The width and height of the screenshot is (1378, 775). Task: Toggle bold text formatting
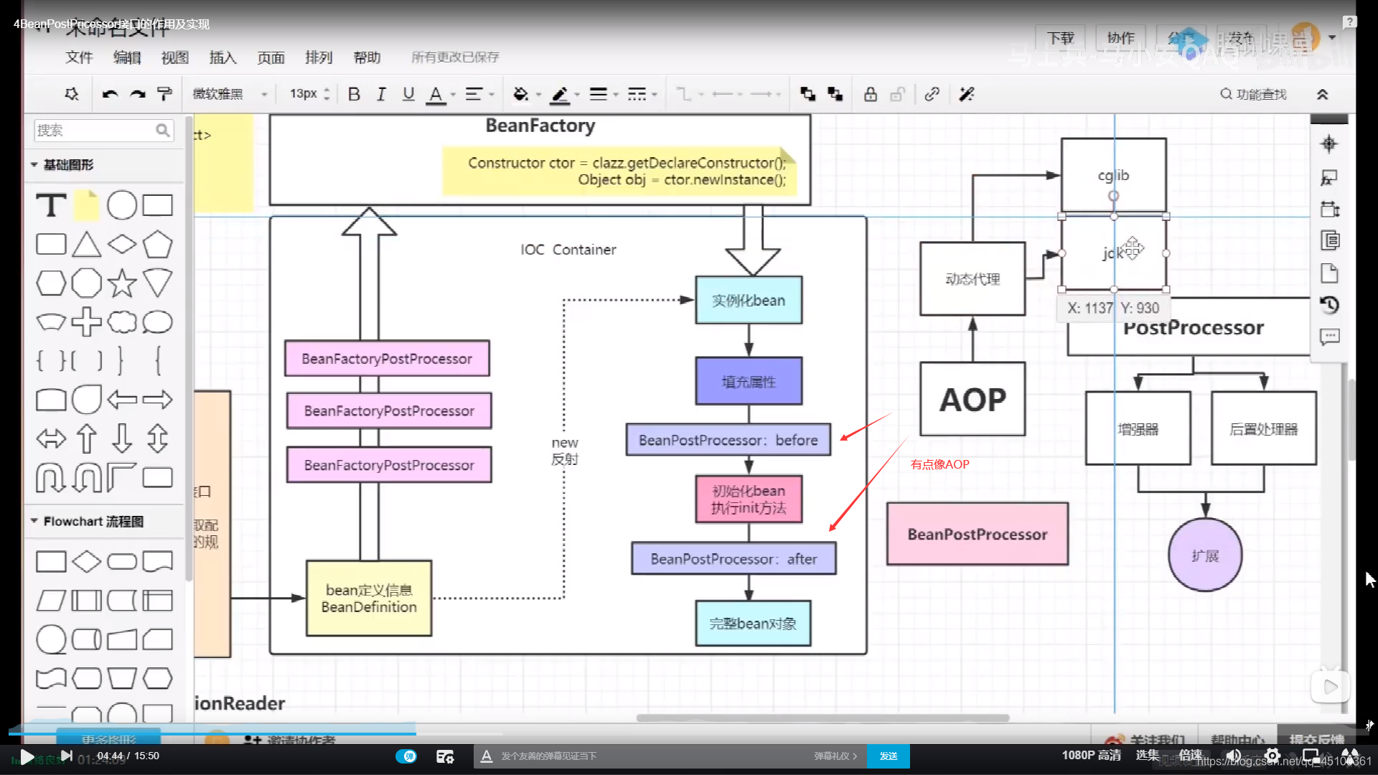(354, 94)
